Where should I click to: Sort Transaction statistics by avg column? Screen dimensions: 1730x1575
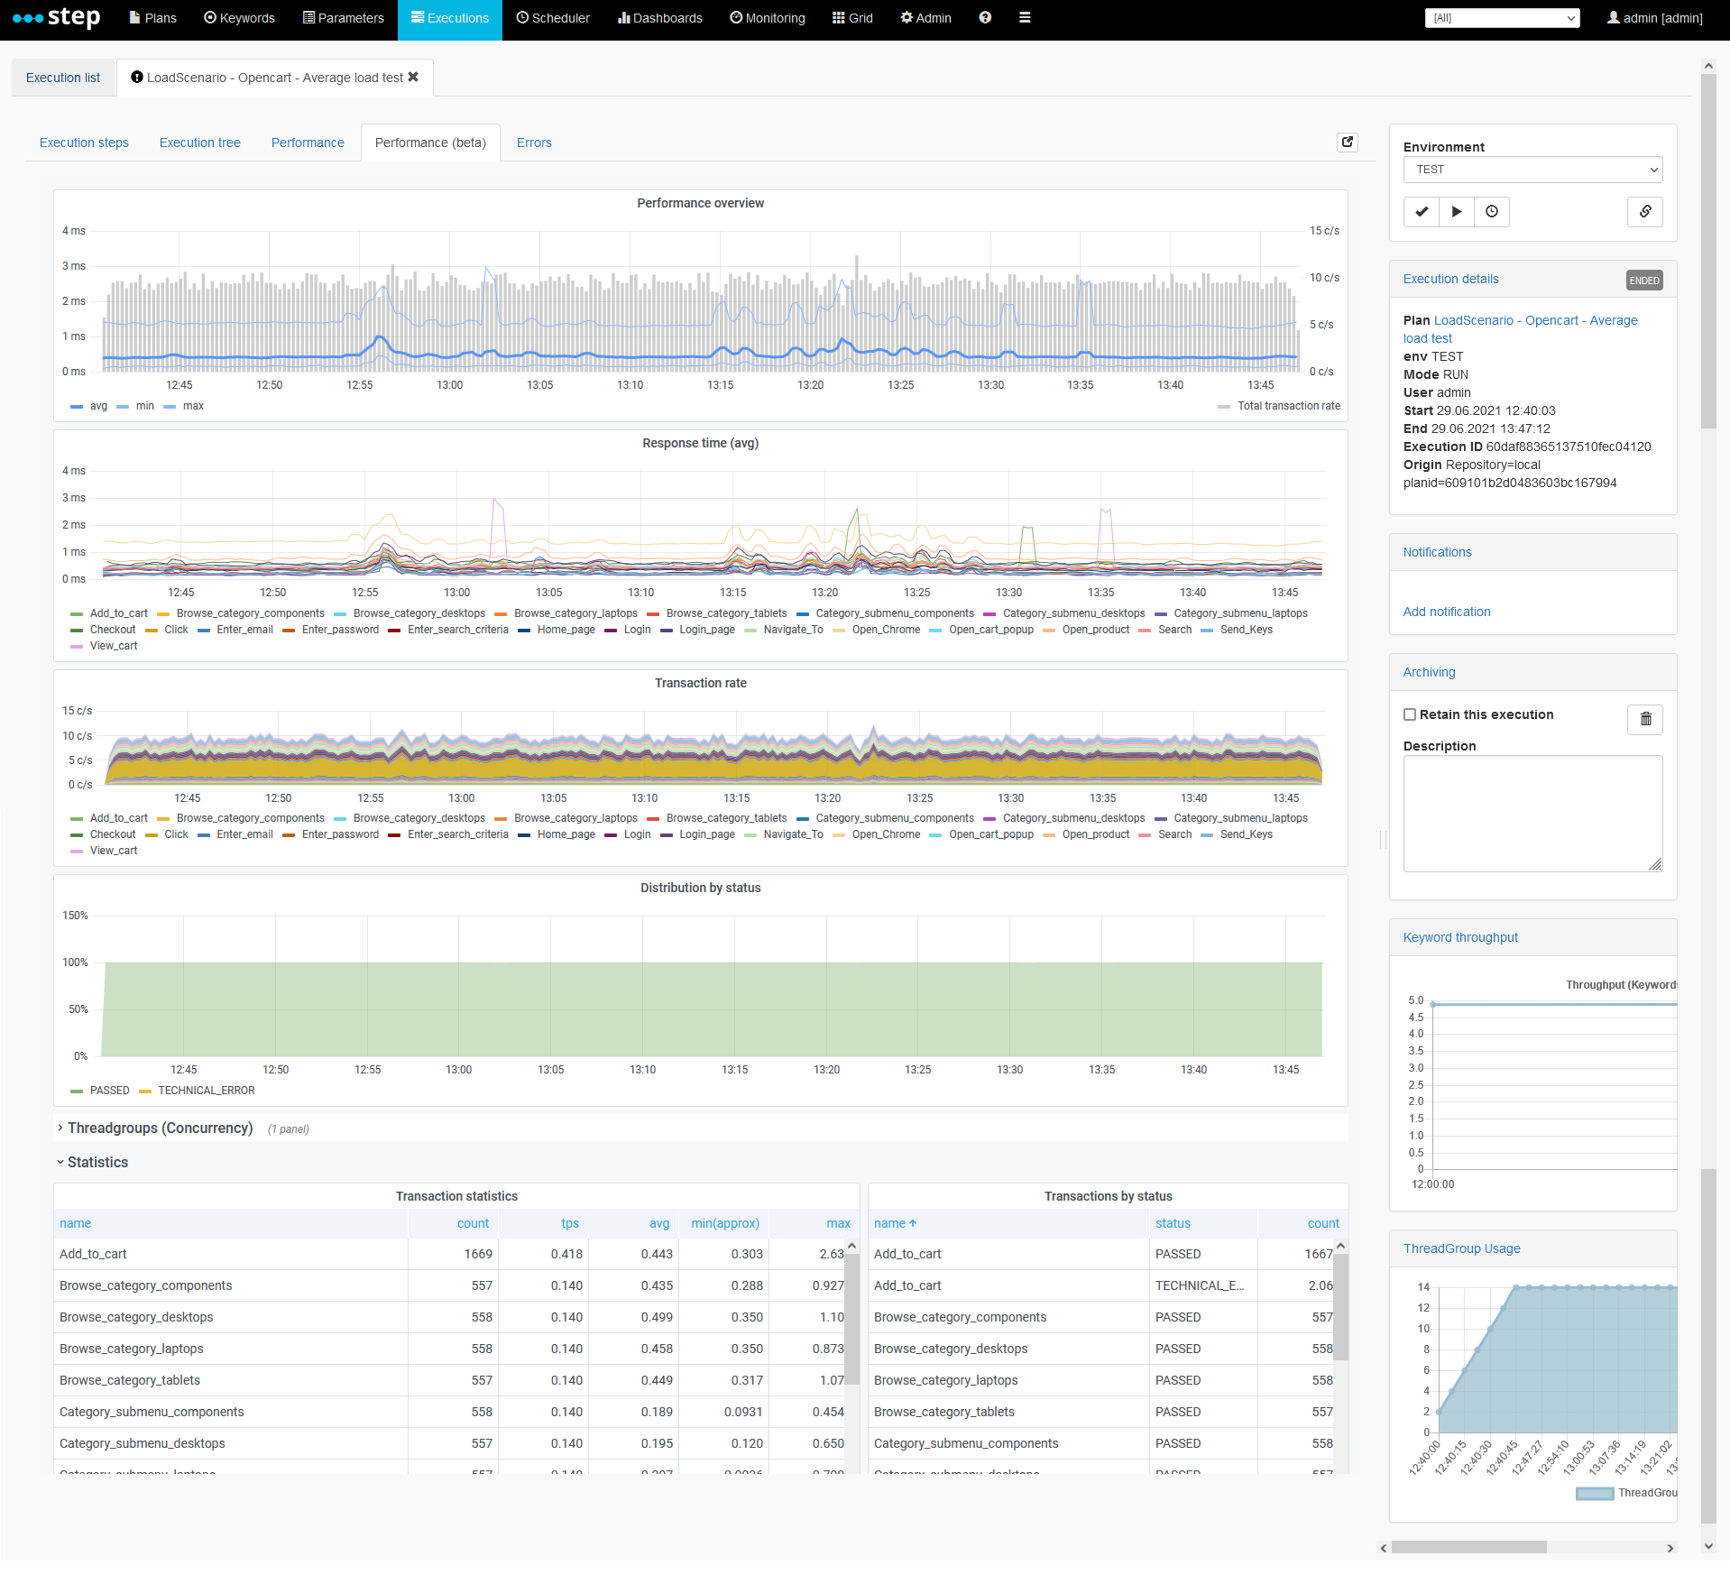(x=659, y=1223)
